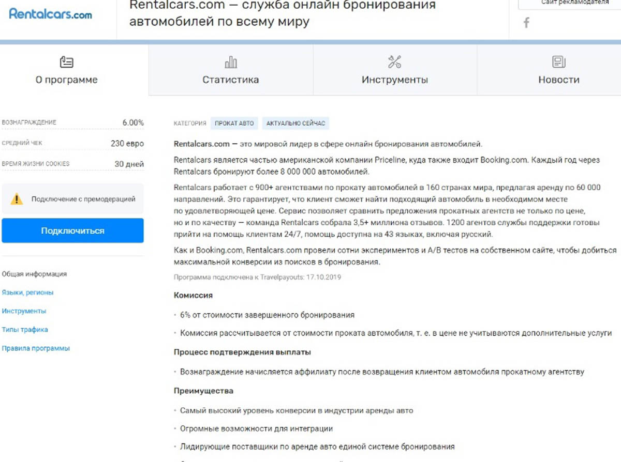Screen dimensions: 621x462
Task: Click the Инструменты sidebar link
Action: coord(25,311)
